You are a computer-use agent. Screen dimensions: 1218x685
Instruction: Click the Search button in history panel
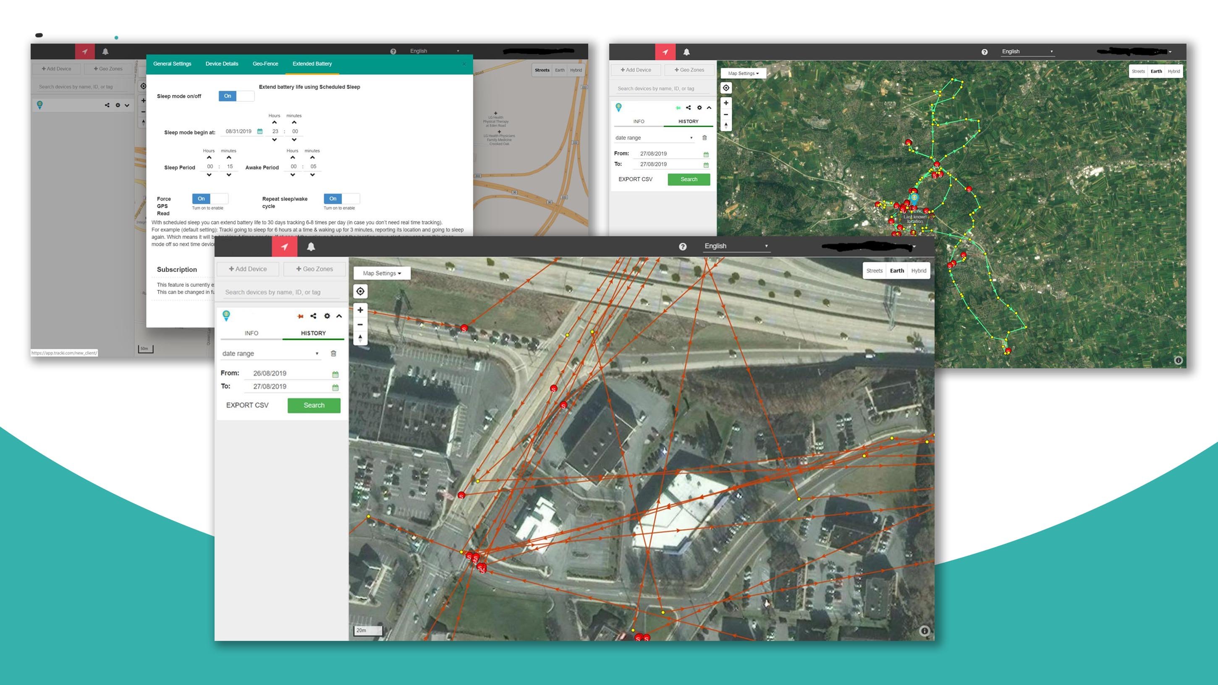[314, 404]
